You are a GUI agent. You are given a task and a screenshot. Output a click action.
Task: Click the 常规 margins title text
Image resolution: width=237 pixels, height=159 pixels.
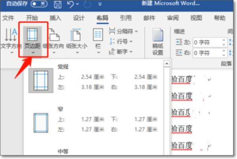click(x=63, y=67)
